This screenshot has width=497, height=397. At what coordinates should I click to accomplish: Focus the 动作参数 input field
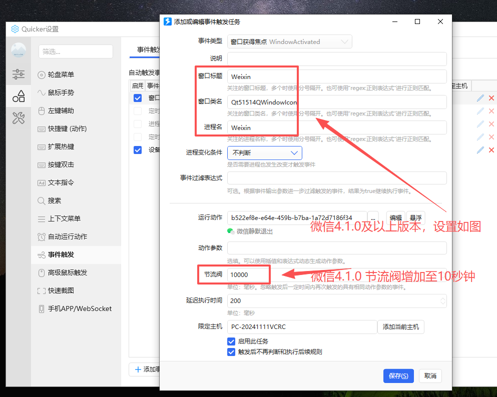point(337,248)
